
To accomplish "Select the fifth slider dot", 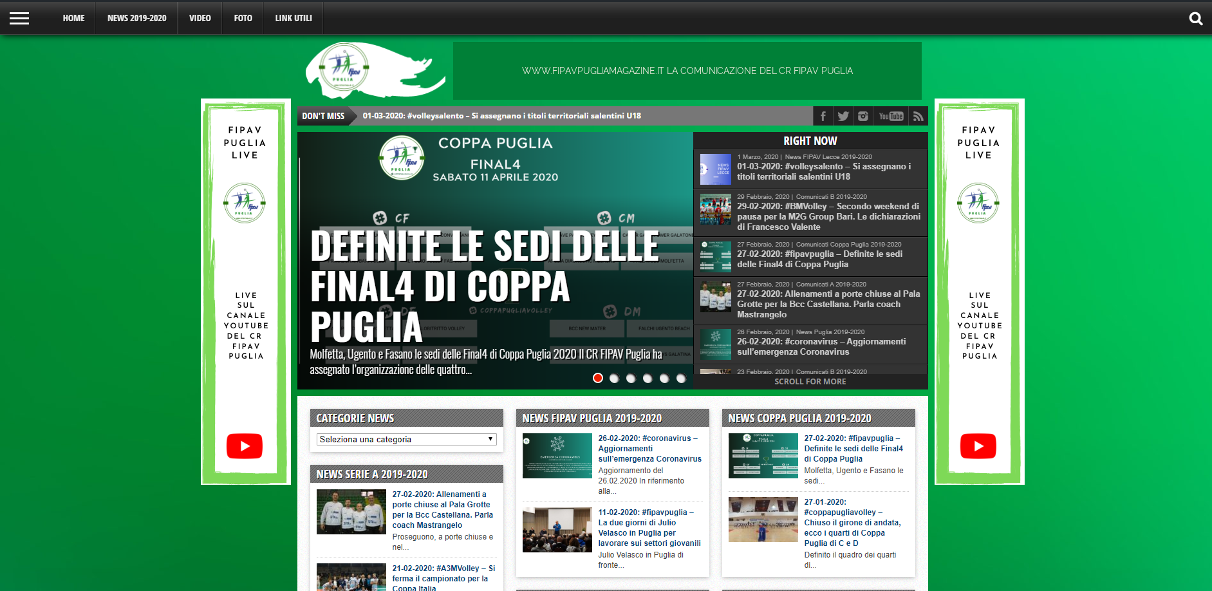I will click(x=664, y=378).
